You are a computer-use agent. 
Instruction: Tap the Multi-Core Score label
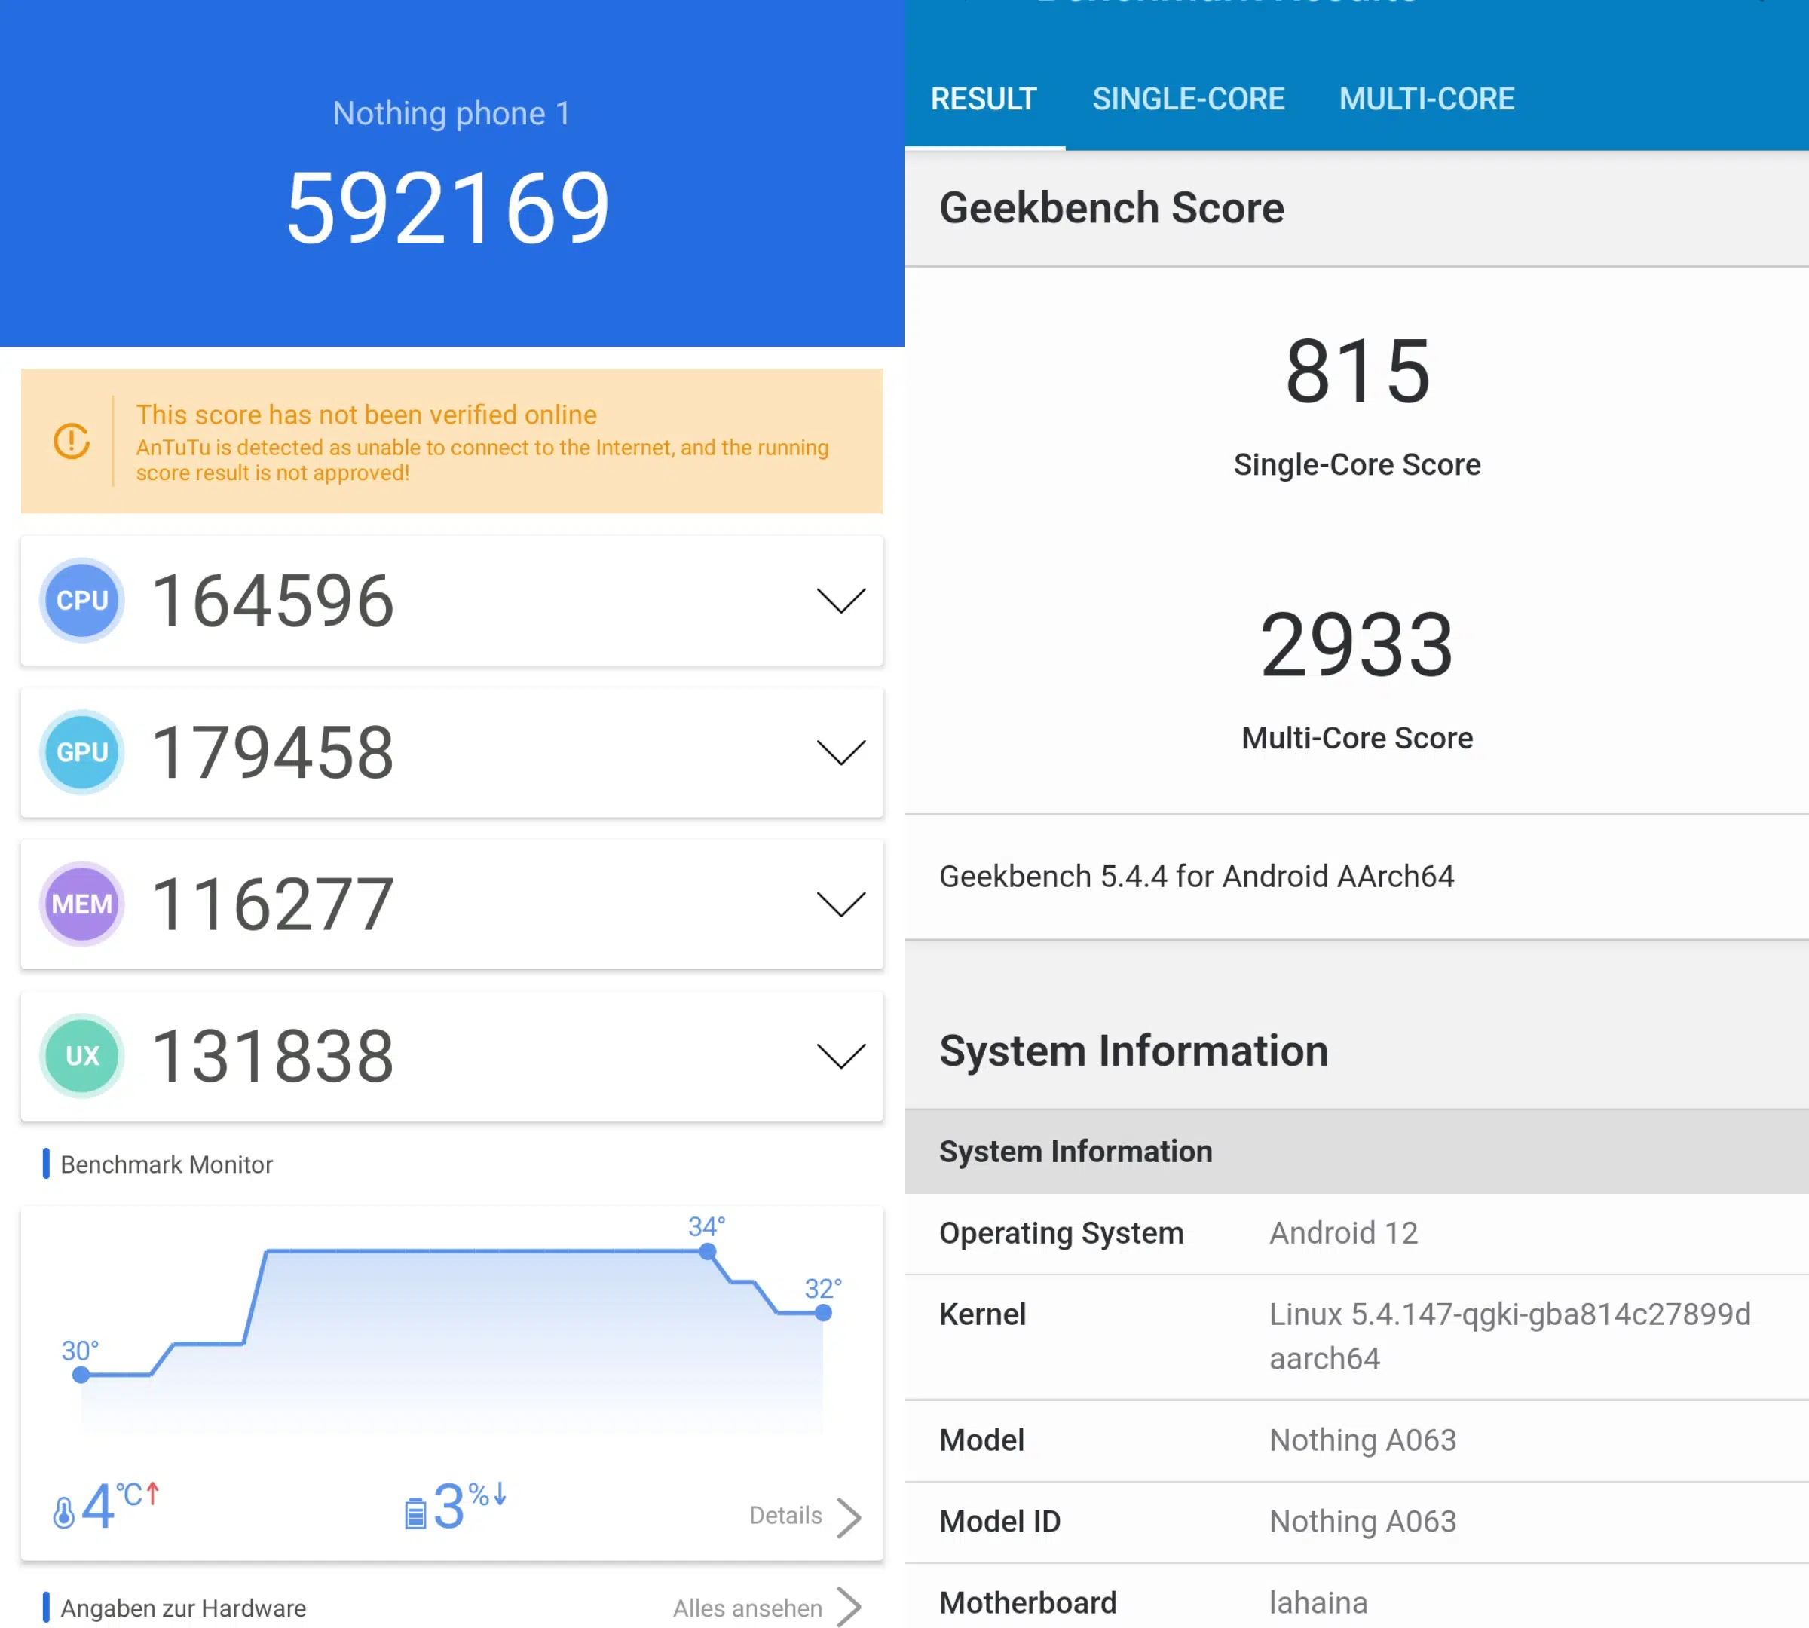click(1358, 738)
